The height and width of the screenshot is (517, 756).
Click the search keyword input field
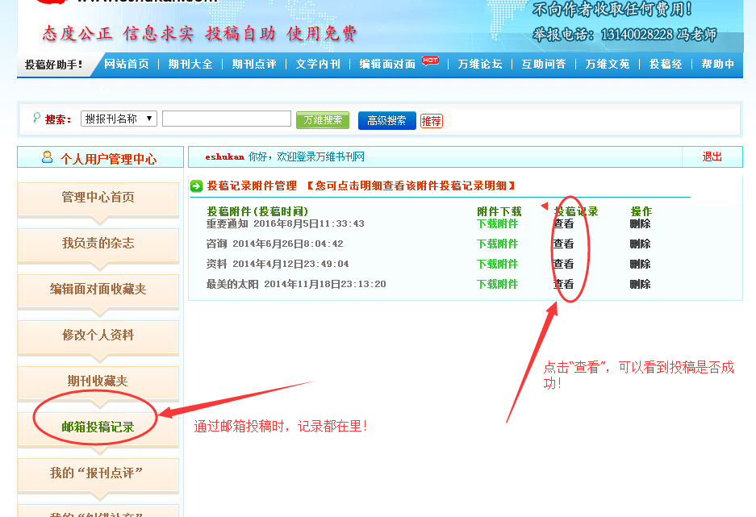pyautogui.click(x=226, y=119)
